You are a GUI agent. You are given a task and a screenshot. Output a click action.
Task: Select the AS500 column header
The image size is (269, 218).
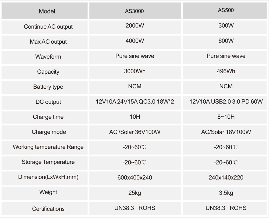point(226,10)
